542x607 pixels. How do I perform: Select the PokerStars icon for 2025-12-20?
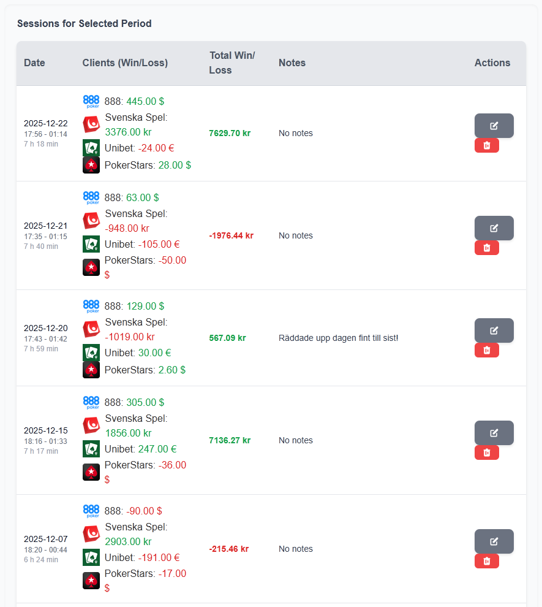91,369
